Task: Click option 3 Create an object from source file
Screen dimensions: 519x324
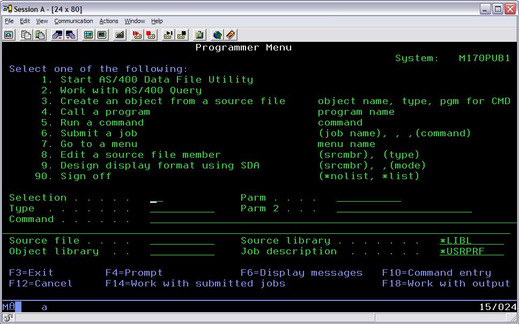Action: [x=163, y=101]
